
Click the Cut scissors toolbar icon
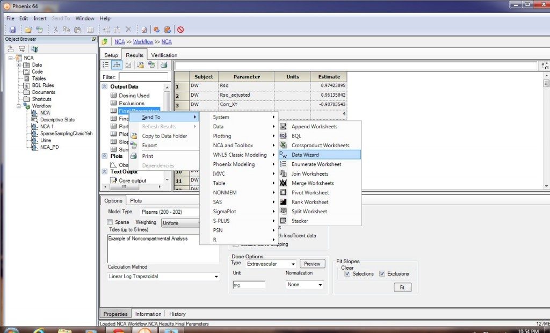tap(55, 30)
